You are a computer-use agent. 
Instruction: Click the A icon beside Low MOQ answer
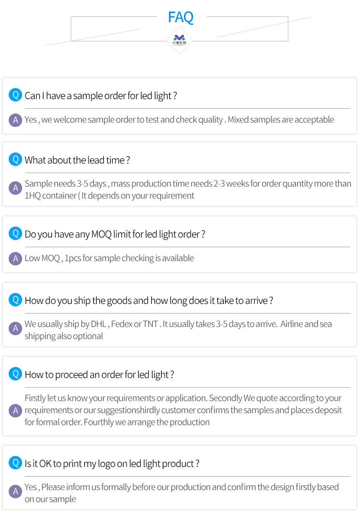(x=15, y=259)
